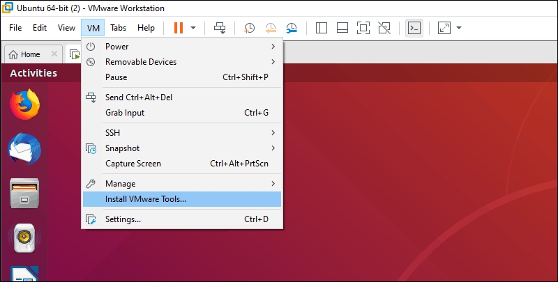Click the Send Ctrl+Alt+Del toolbar icon
Viewport: 558px width, 282px height.
(220, 28)
